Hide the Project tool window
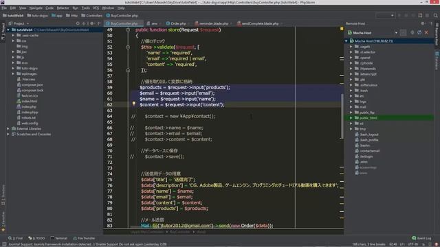The height and width of the screenshot is (247, 440). [99, 23]
